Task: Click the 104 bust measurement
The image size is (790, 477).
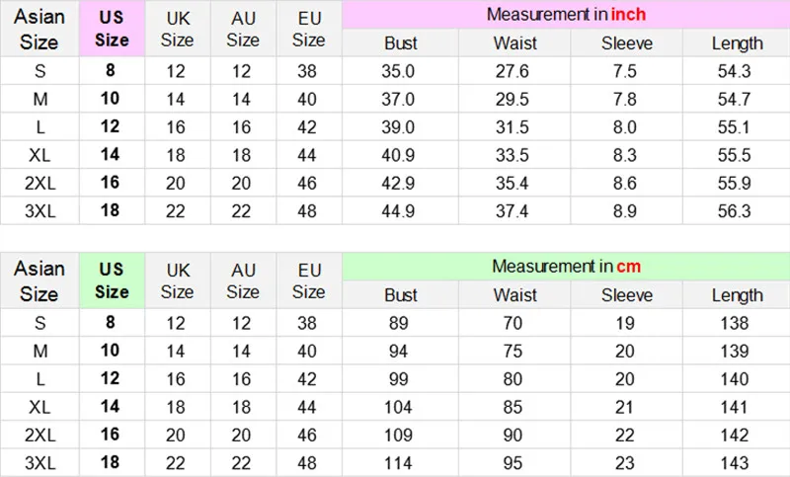Action: pos(401,406)
